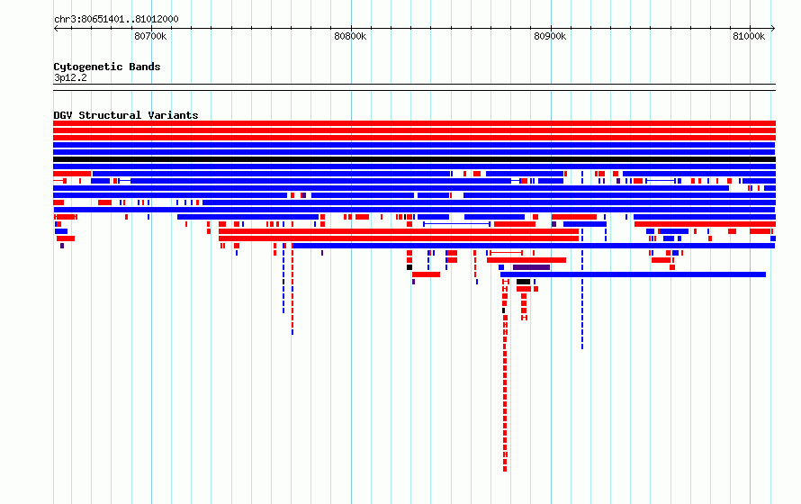Select the topmost full-width red variant bar

click(x=414, y=123)
